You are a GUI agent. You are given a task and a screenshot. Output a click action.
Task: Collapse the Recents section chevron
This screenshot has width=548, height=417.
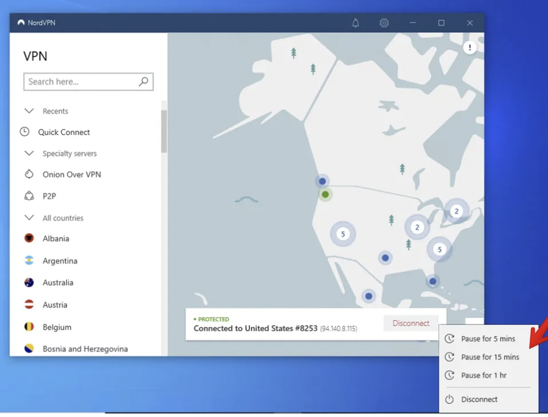[29, 111]
